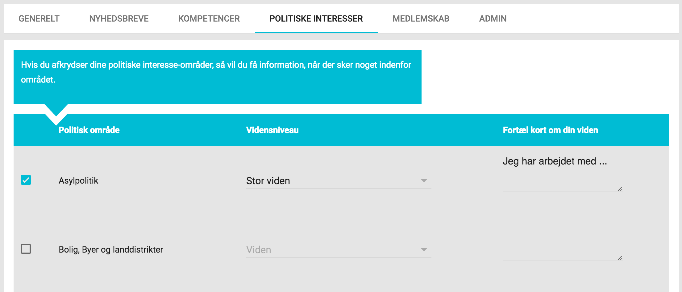Click the Vidensniveau column header
Image resolution: width=682 pixels, height=292 pixels.
pyautogui.click(x=272, y=130)
